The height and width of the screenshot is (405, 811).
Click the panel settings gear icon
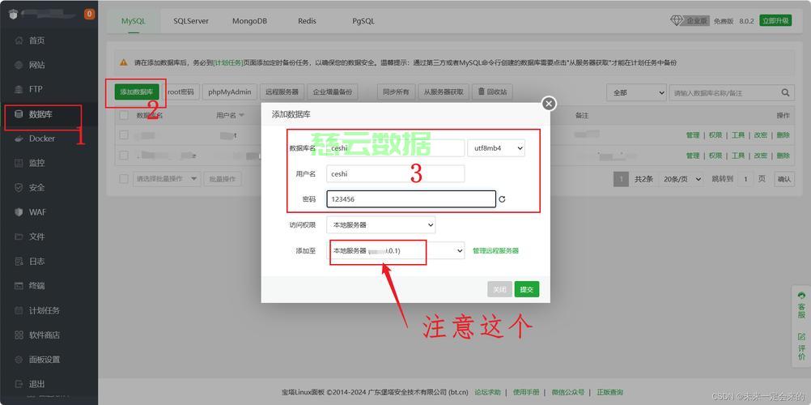[x=19, y=360]
